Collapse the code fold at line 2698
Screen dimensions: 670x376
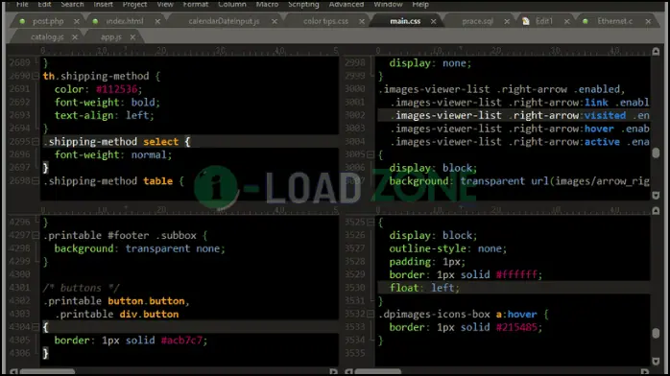tap(36, 181)
